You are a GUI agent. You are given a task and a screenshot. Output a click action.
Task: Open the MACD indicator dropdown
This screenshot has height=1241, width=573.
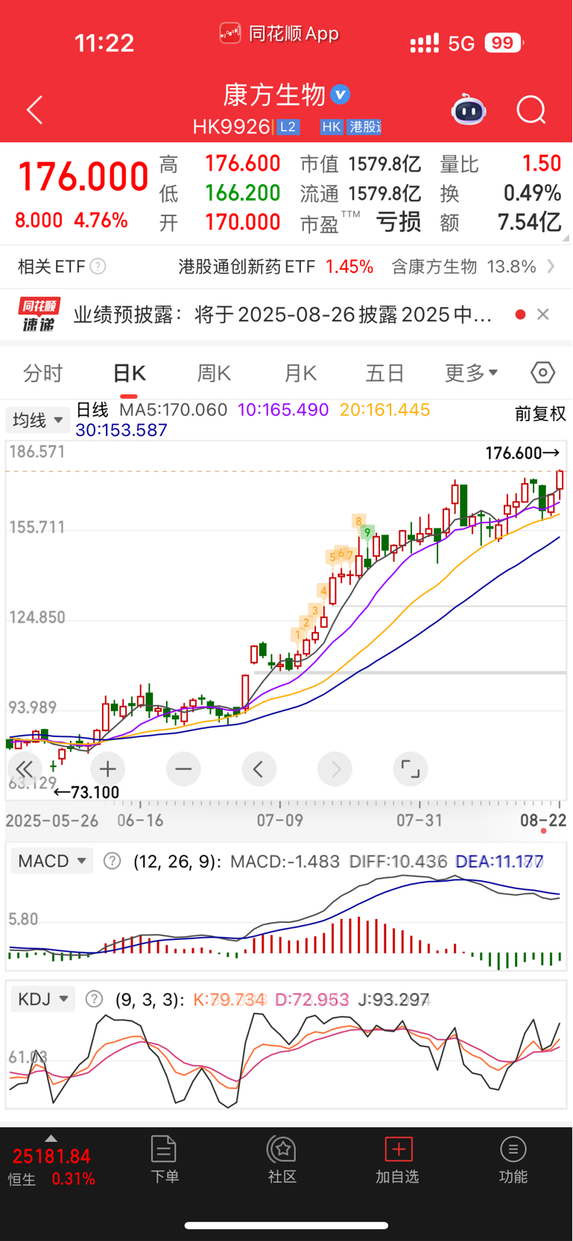pyautogui.click(x=52, y=861)
